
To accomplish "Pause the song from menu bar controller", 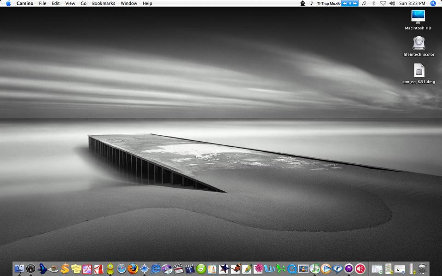I will (x=350, y=3).
